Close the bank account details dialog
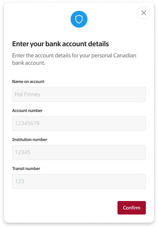The width and height of the screenshot is (158, 228). click(x=144, y=13)
